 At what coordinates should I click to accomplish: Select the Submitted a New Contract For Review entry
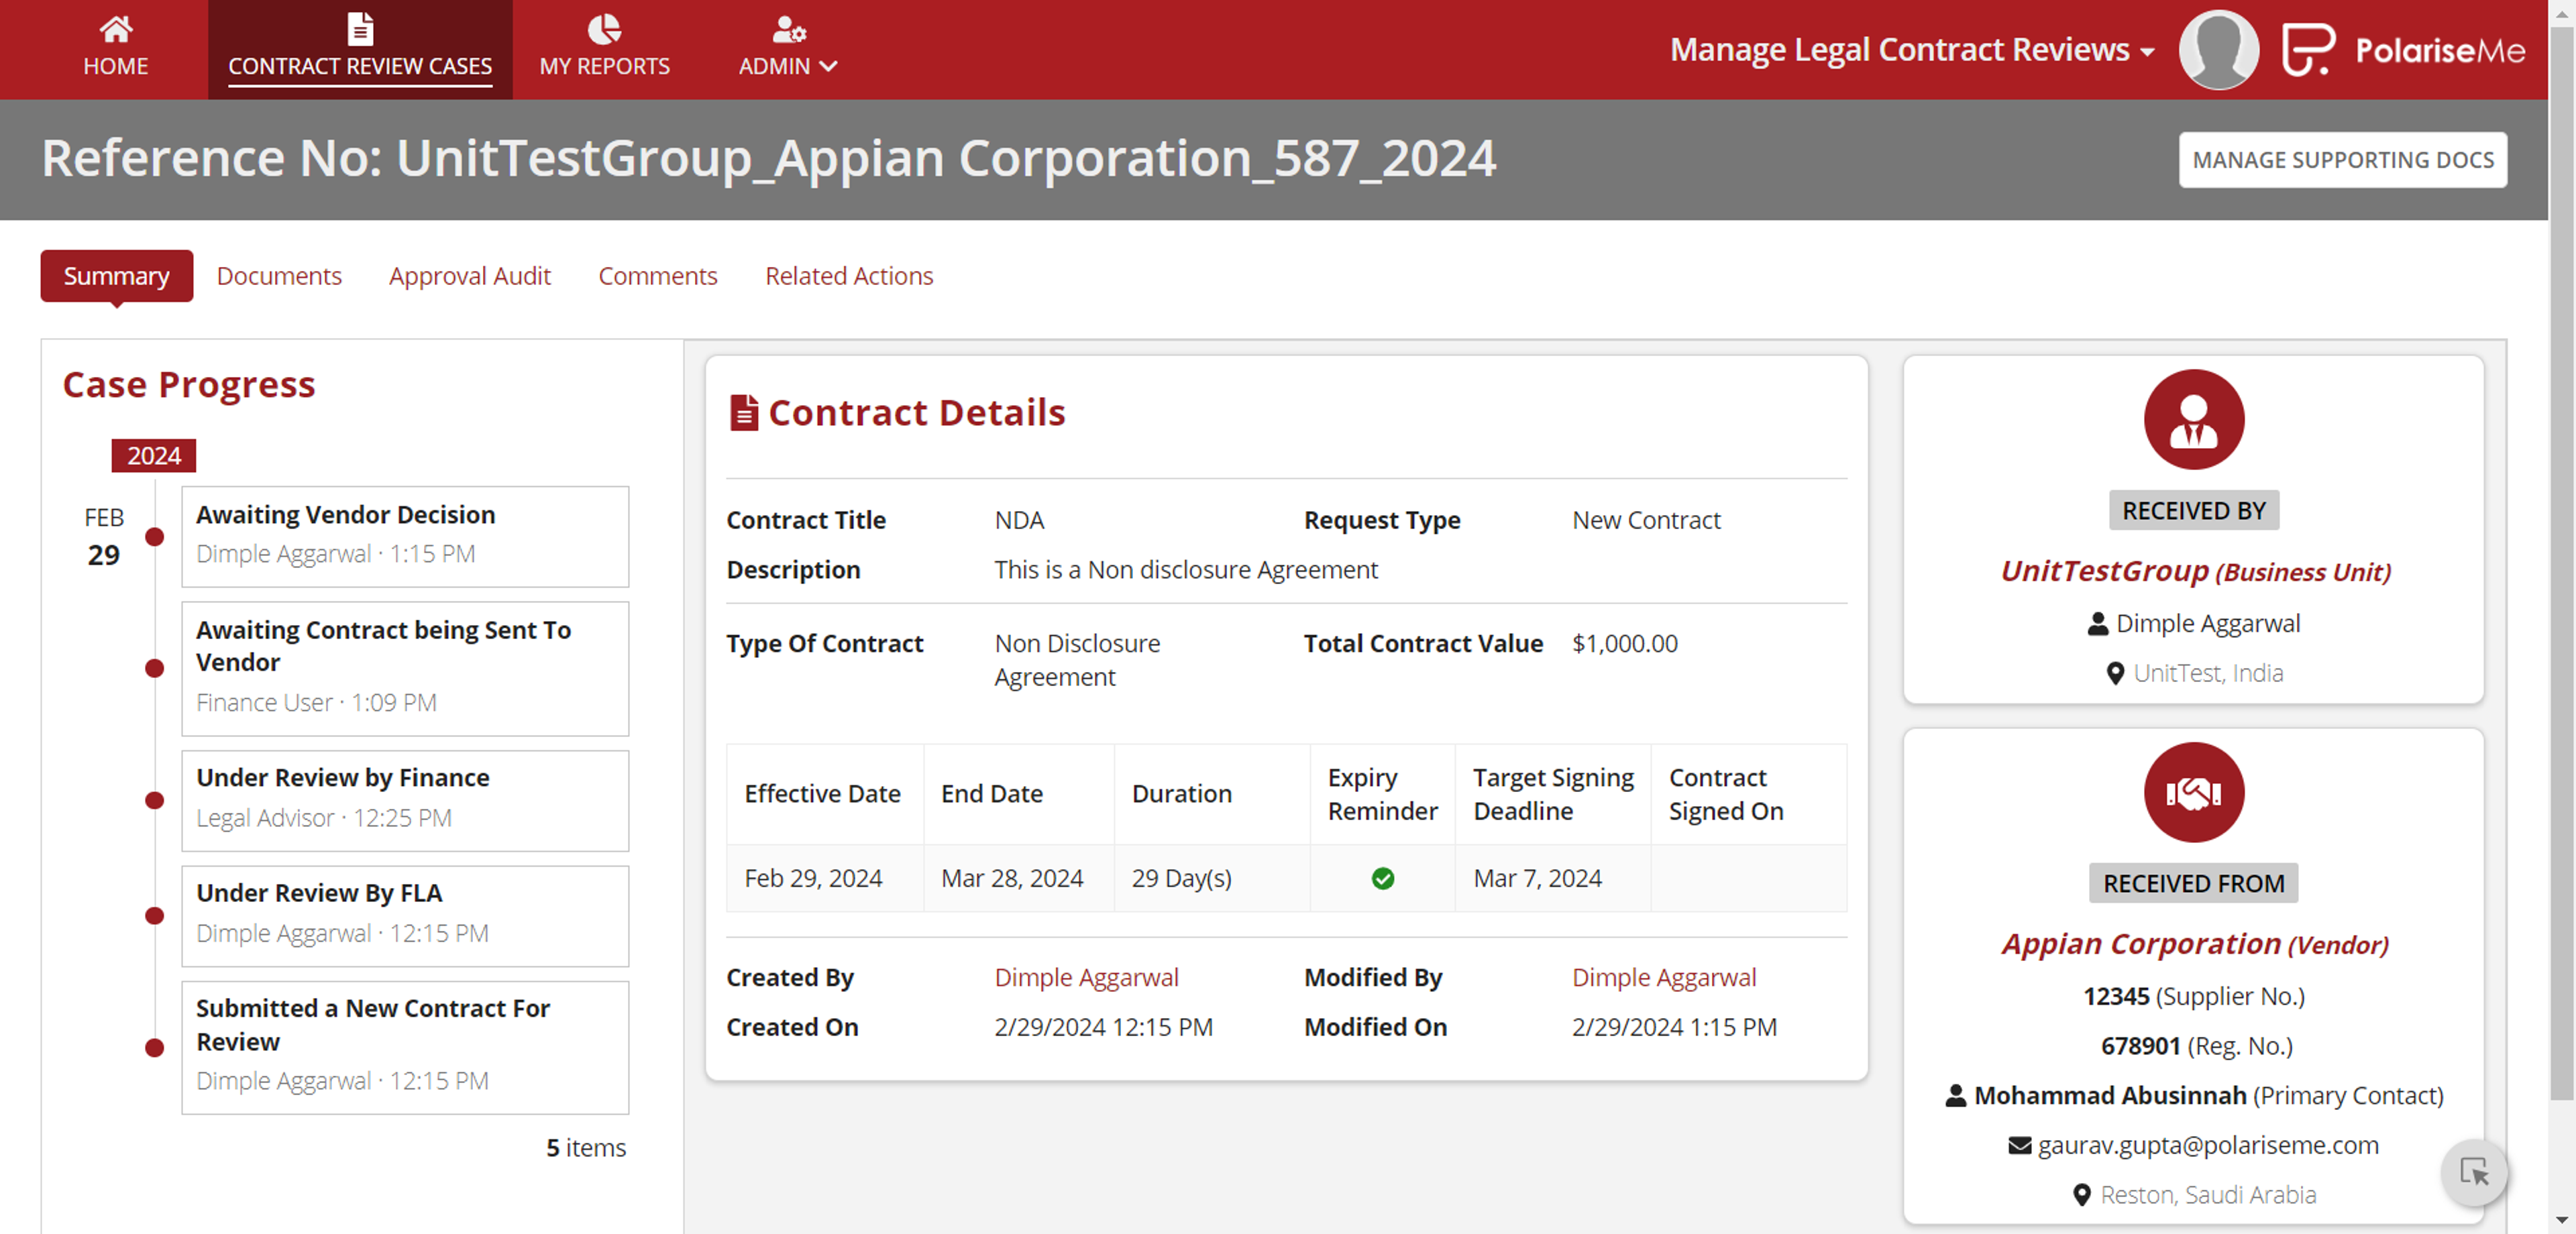click(x=405, y=1047)
